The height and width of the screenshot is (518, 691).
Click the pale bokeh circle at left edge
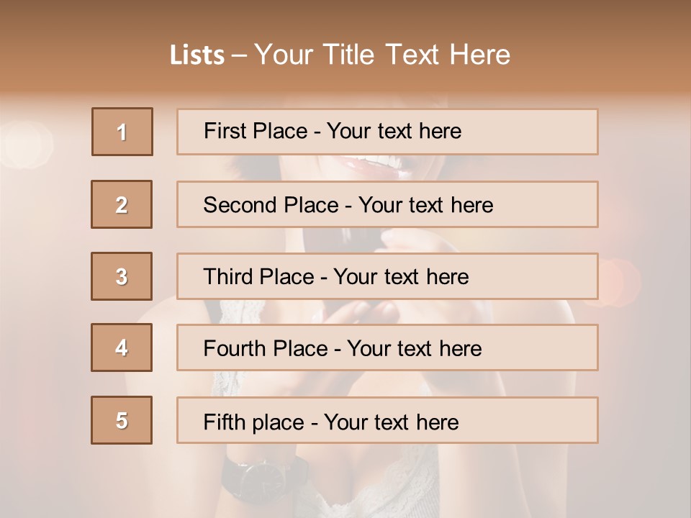tap(26, 144)
